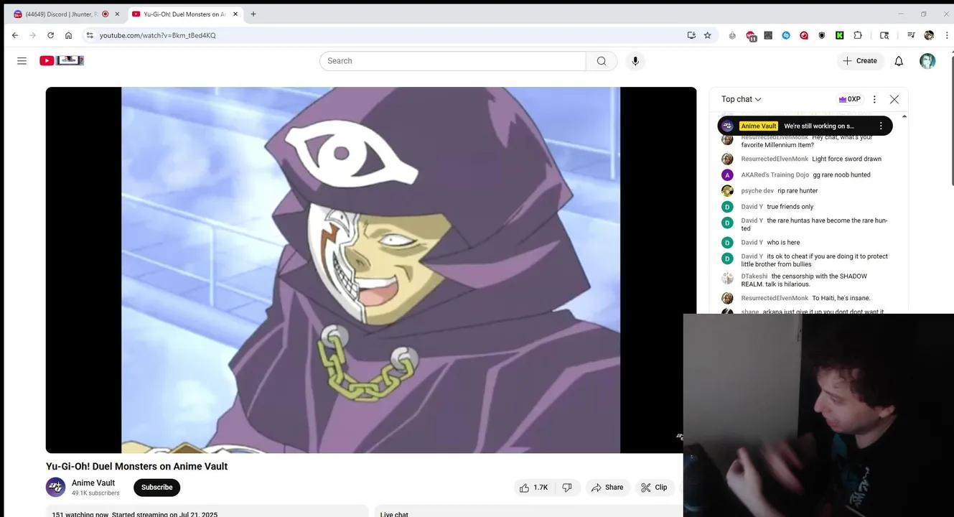
Task: Go to YouTube home via the logo
Action: click(62, 61)
